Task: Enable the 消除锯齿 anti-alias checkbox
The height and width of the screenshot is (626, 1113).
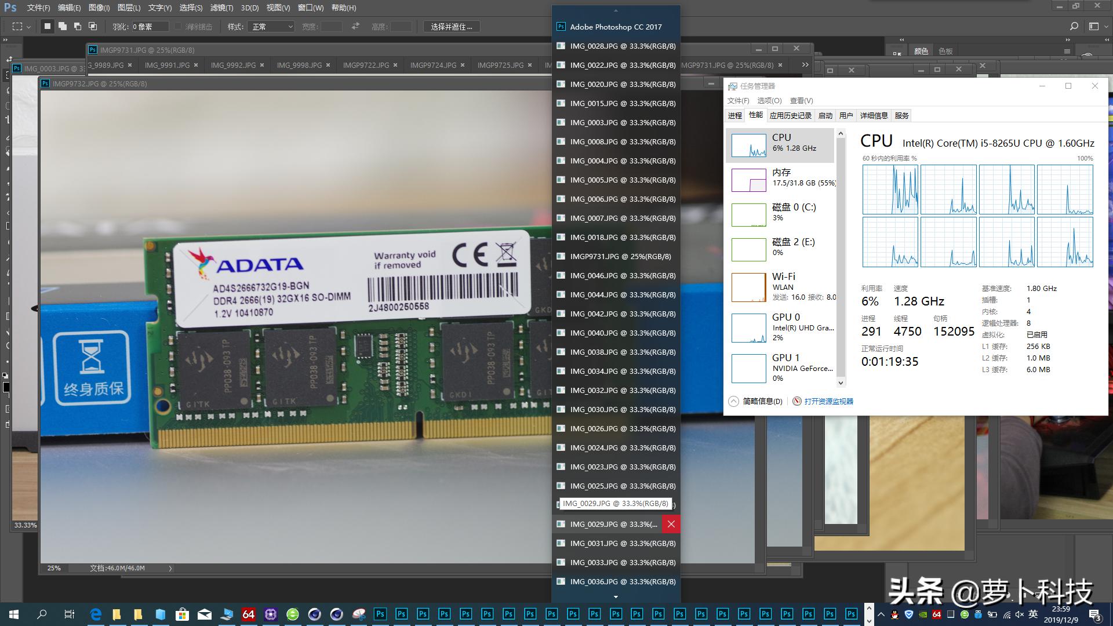Action: coord(177,26)
